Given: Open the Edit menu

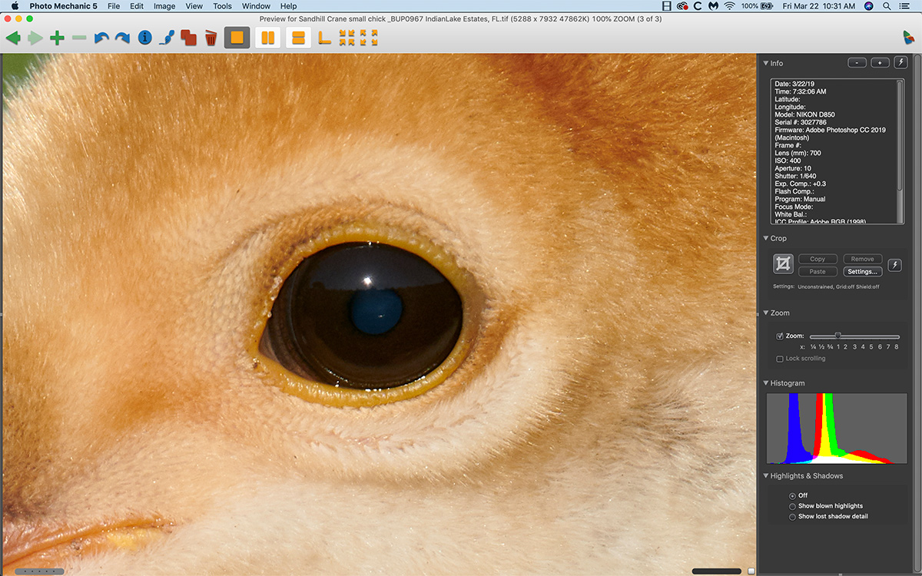Looking at the screenshot, I should [137, 6].
